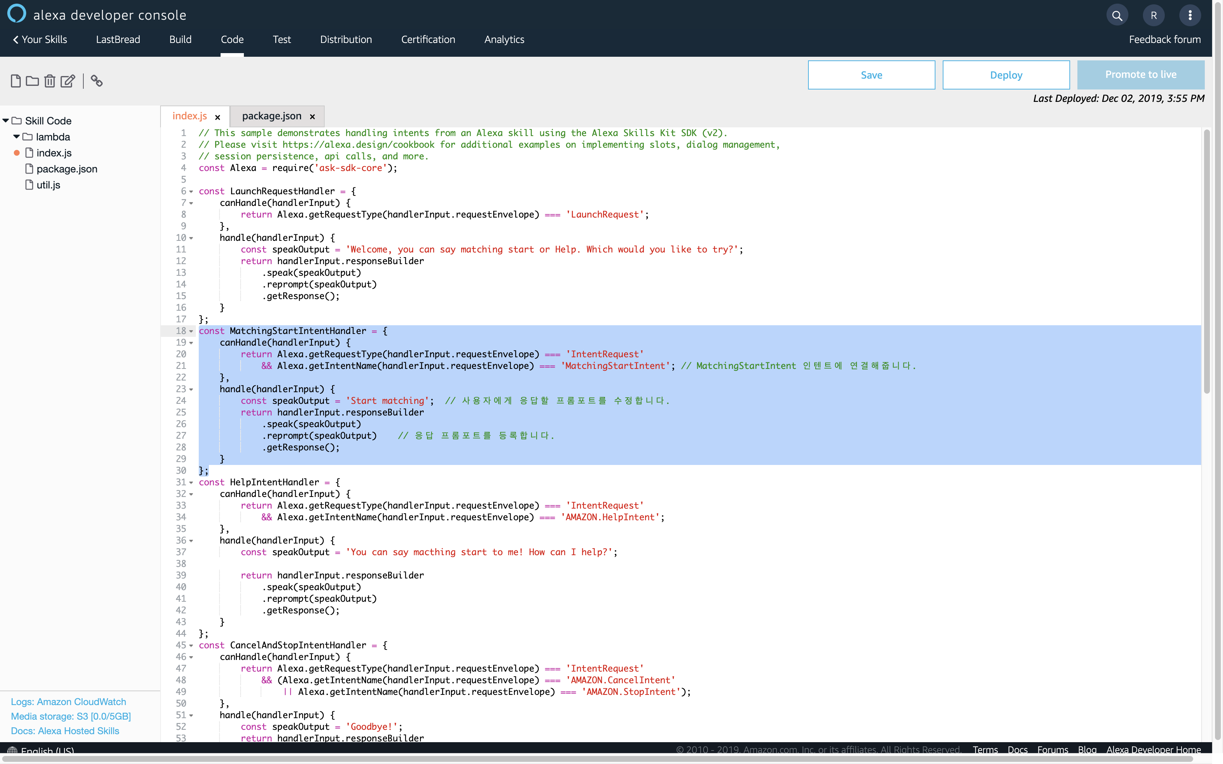The height and width of the screenshot is (764, 1223).
Task: Switch to the Certification tab
Action: pos(428,39)
